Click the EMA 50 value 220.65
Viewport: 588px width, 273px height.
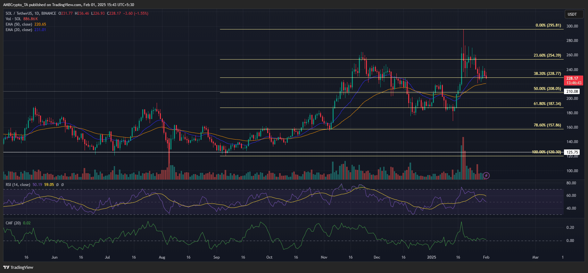40,24
